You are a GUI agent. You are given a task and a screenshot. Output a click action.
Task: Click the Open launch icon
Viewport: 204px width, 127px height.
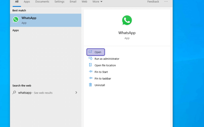point(90,52)
